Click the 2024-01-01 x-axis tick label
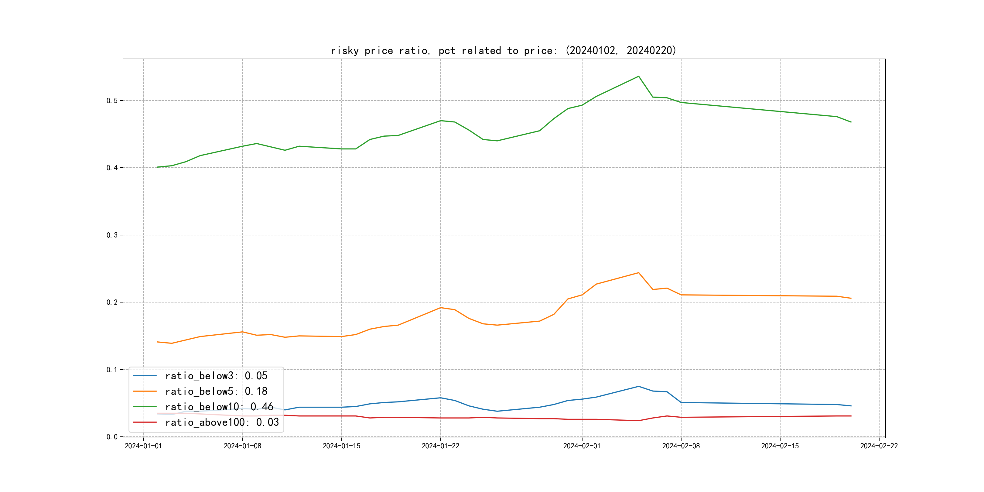 [x=143, y=446]
